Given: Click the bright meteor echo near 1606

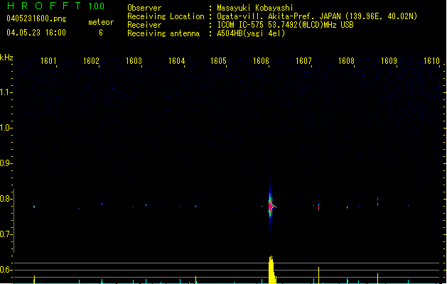Looking at the screenshot, I should click(x=271, y=206).
